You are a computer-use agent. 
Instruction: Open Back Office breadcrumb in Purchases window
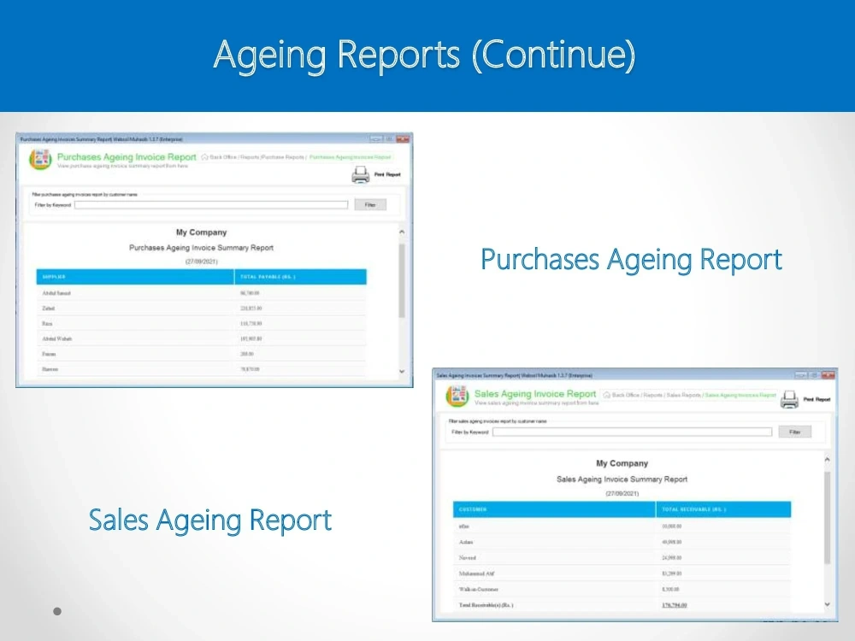point(223,157)
